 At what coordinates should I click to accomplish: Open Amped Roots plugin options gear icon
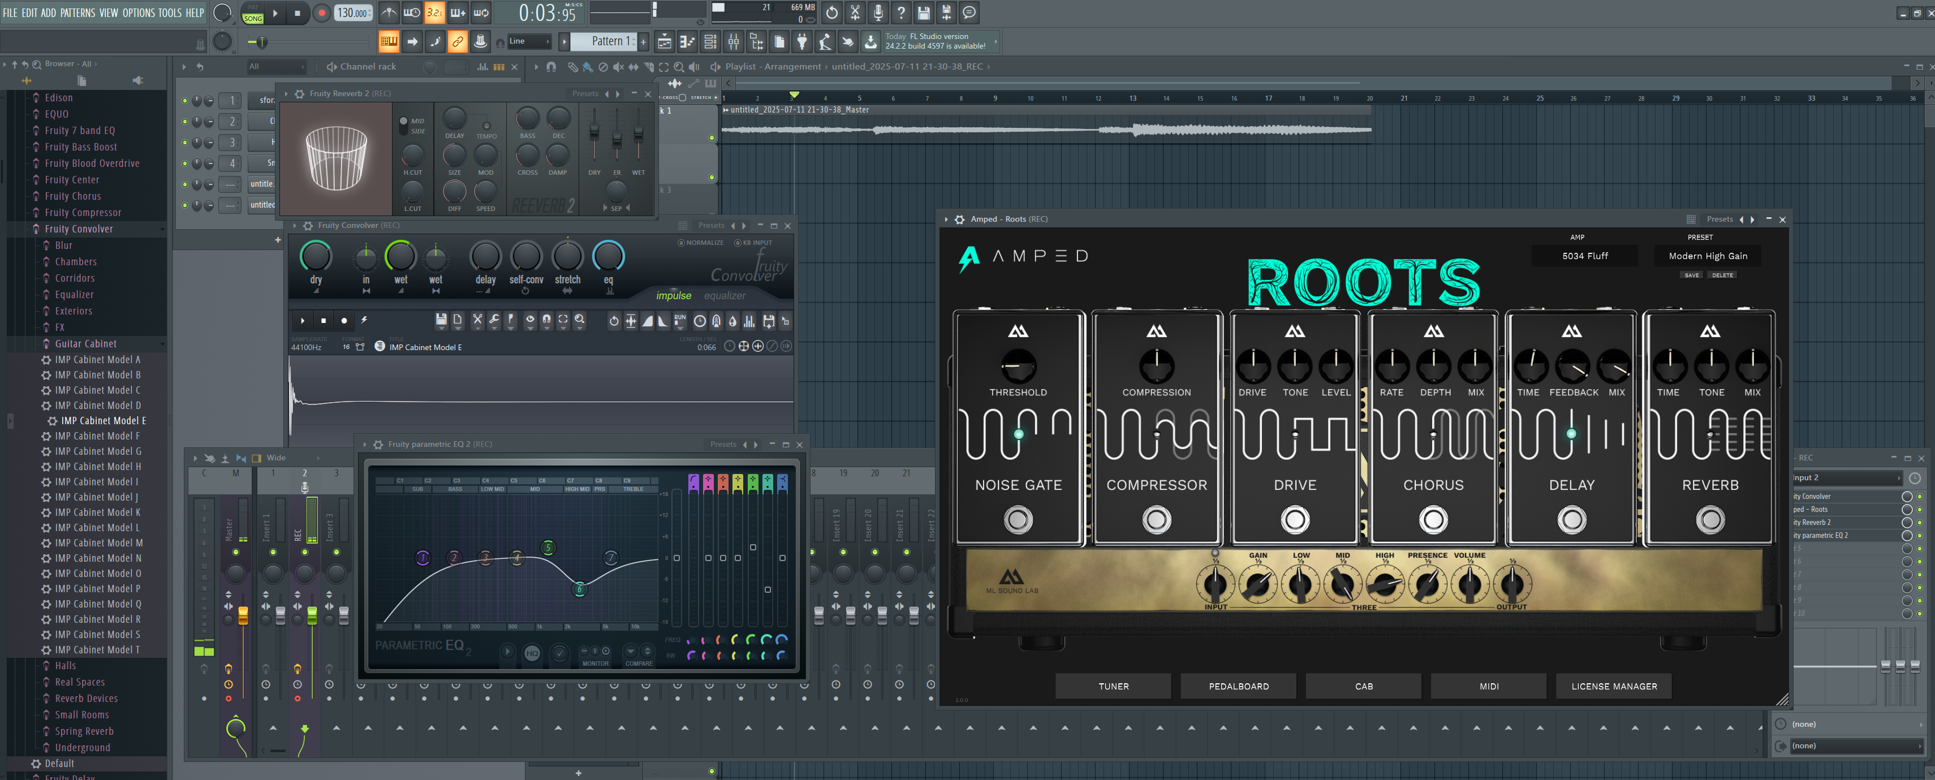pos(959,219)
